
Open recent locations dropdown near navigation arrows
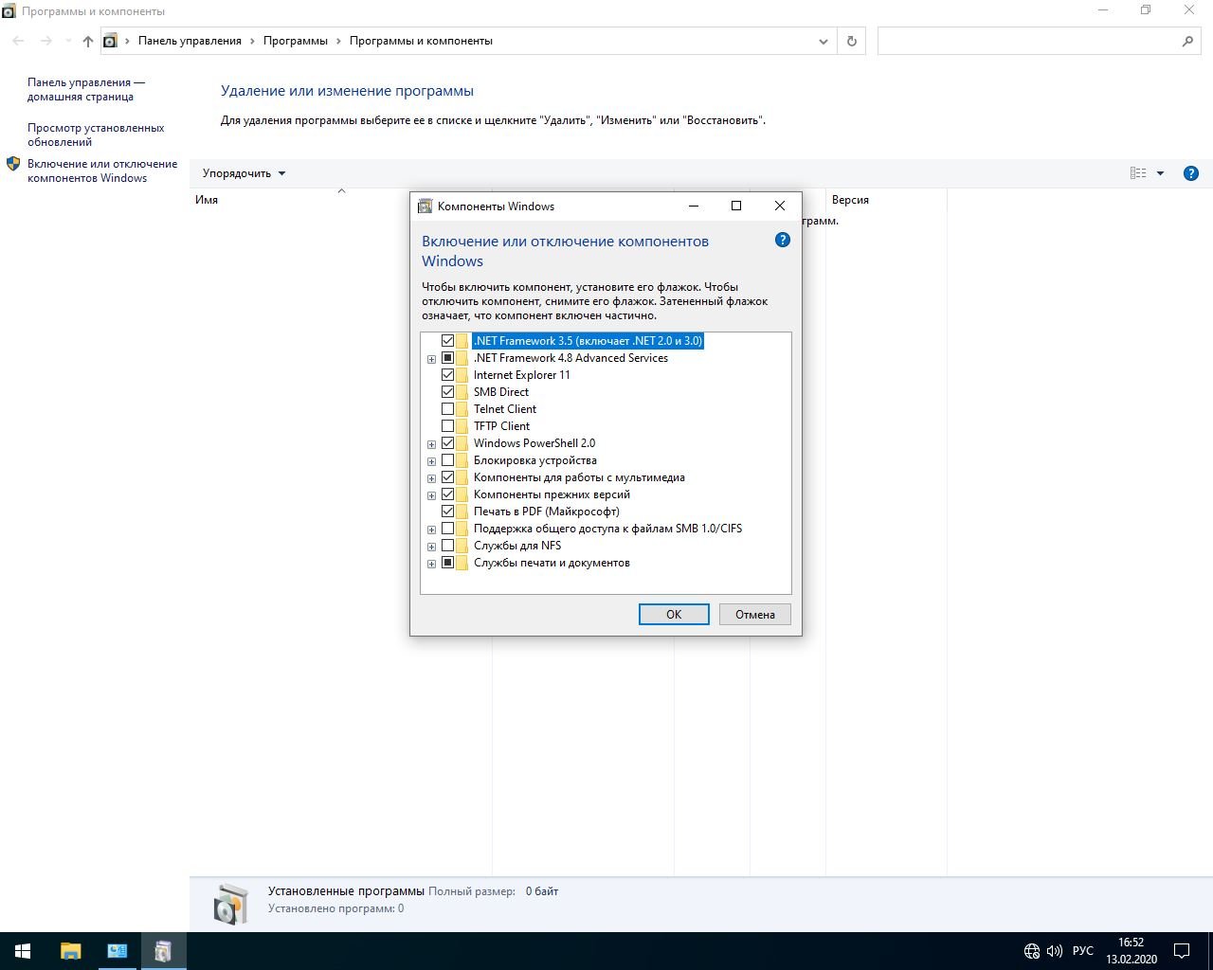click(x=67, y=41)
